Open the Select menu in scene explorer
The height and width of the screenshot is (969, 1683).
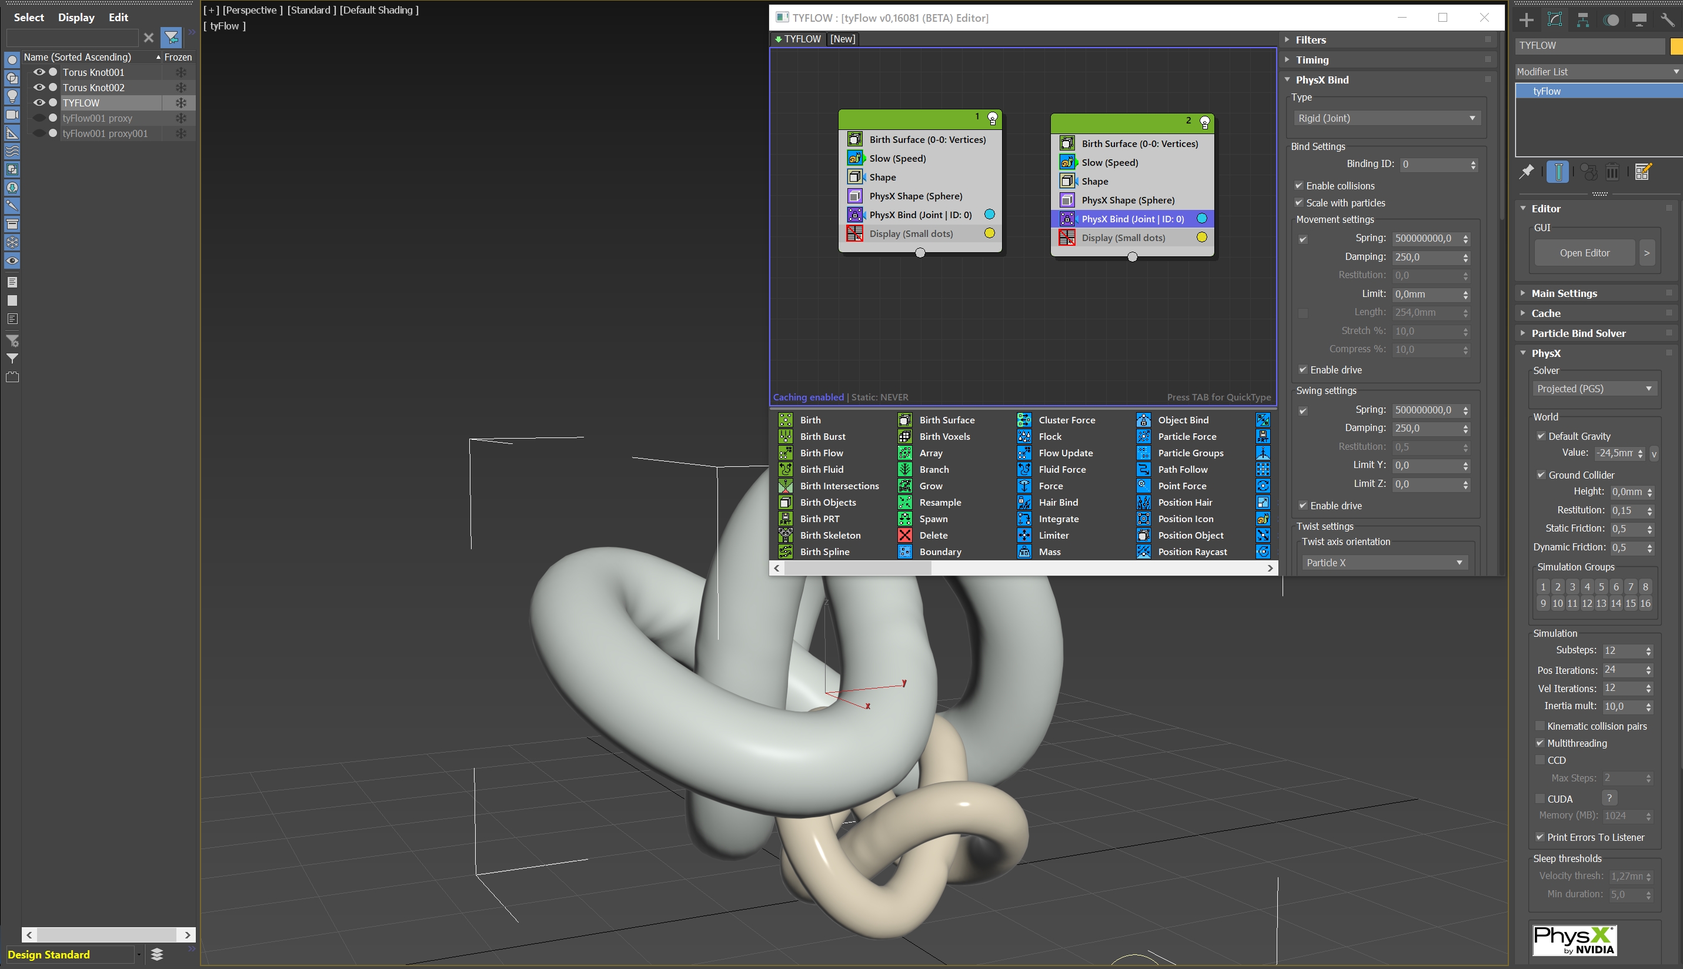pyautogui.click(x=29, y=17)
